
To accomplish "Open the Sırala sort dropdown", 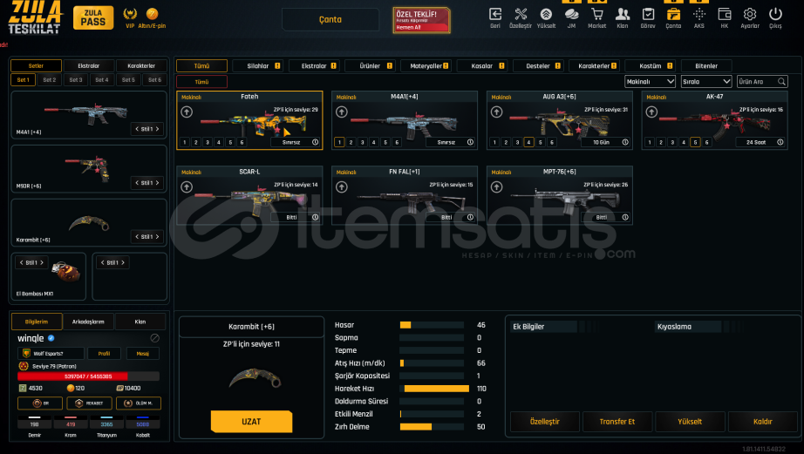I will click(x=706, y=81).
